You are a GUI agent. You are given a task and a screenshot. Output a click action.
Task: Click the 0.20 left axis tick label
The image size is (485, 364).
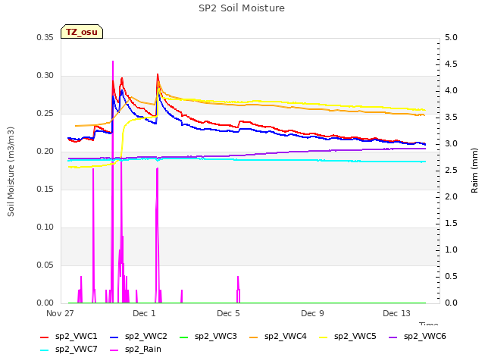coord(45,152)
